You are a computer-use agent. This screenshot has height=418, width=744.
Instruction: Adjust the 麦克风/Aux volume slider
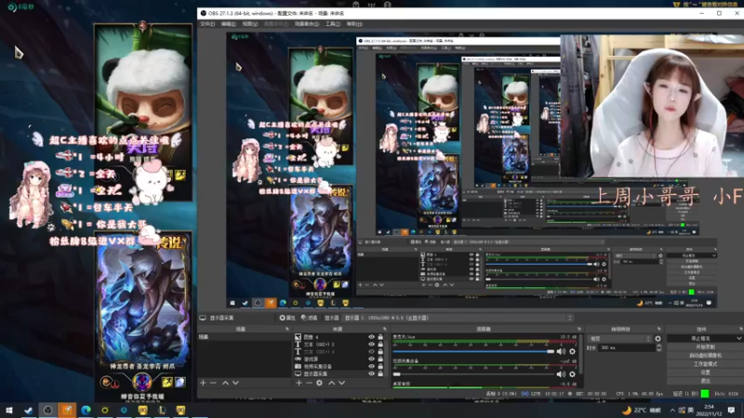tap(473, 352)
